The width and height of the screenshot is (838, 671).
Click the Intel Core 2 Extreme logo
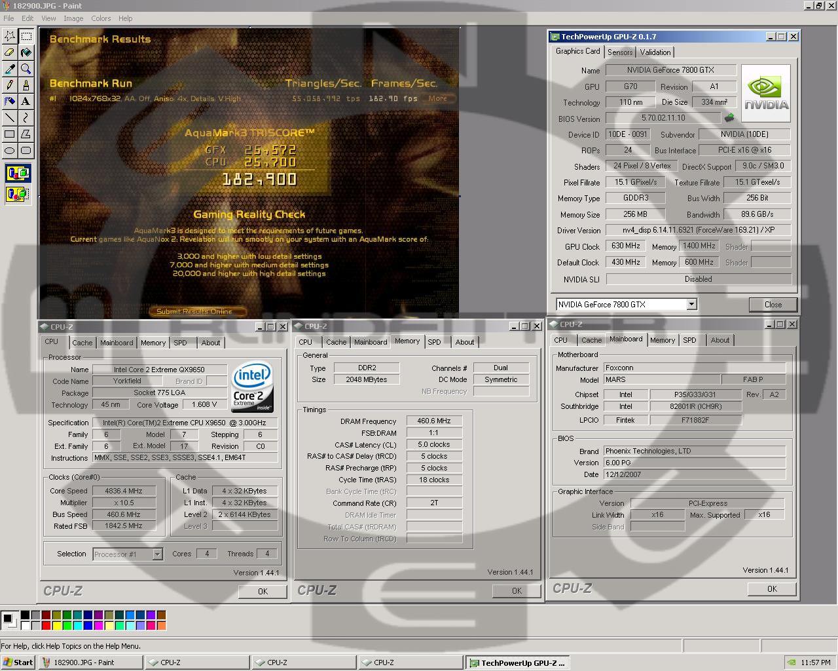[253, 387]
